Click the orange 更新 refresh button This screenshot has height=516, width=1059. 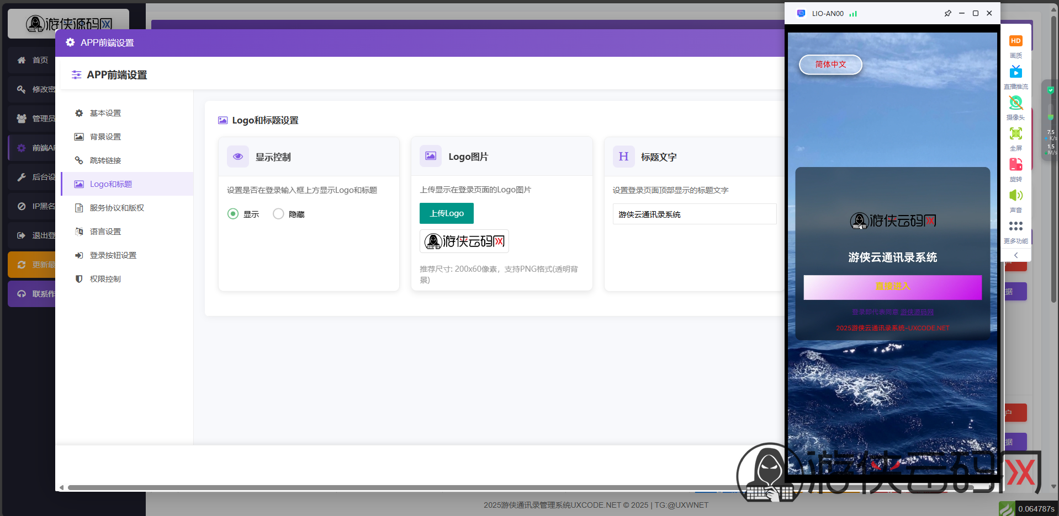point(33,265)
